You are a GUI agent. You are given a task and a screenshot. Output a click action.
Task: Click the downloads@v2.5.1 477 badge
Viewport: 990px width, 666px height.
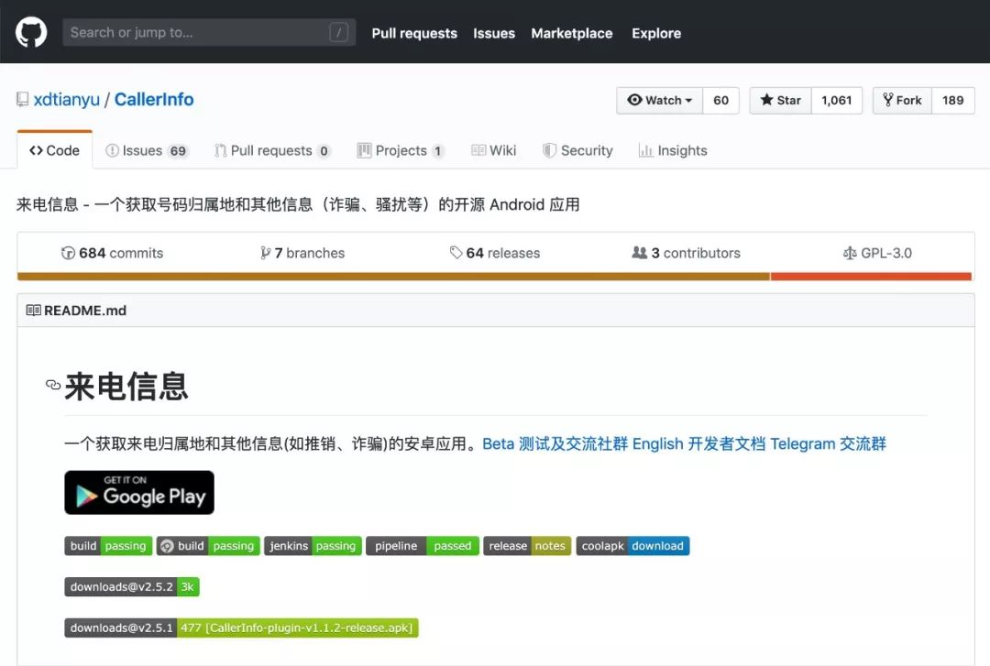coord(241,628)
